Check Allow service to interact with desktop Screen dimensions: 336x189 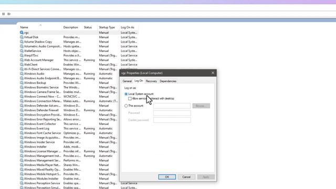click(130, 99)
